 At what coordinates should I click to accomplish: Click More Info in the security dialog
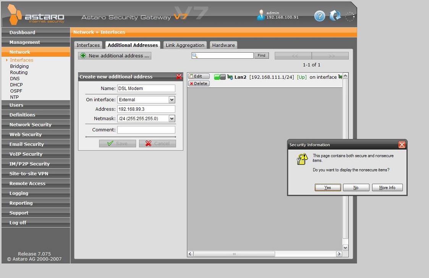click(387, 187)
